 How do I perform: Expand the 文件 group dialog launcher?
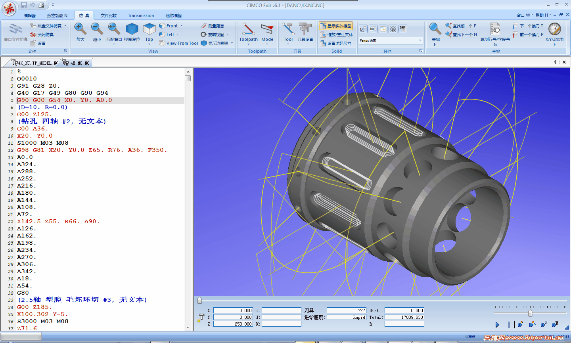coord(66,51)
